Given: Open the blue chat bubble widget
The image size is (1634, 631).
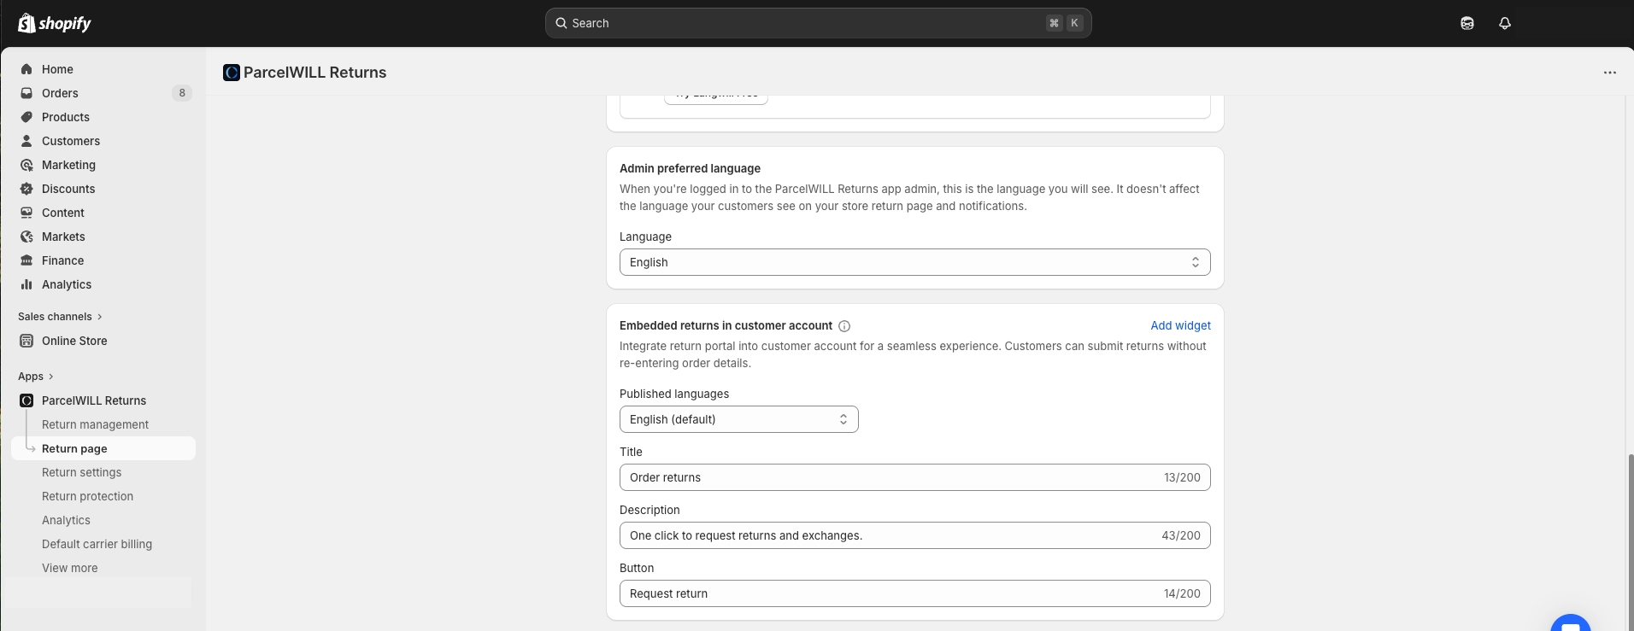Looking at the screenshot, I should [x=1570, y=624].
